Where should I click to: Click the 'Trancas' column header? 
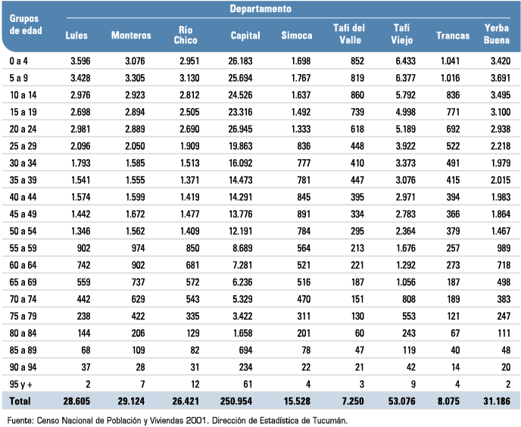(x=453, y=36)
